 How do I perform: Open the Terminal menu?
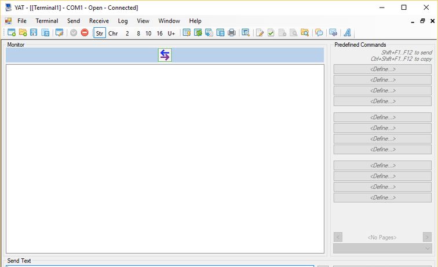[x=47, y=21]
